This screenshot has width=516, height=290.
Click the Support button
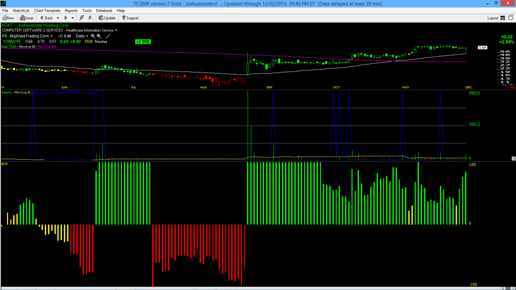point(131,18)
